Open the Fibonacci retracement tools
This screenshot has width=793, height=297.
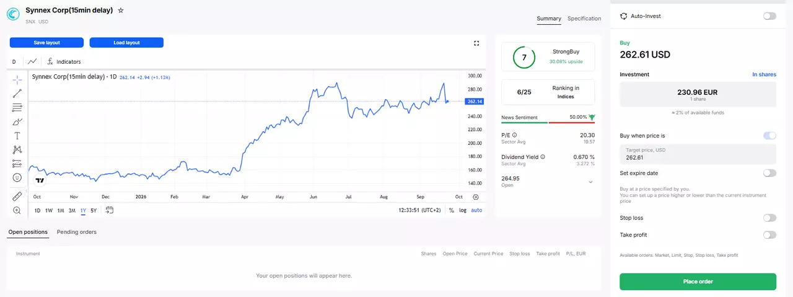(x=17, y=108)
